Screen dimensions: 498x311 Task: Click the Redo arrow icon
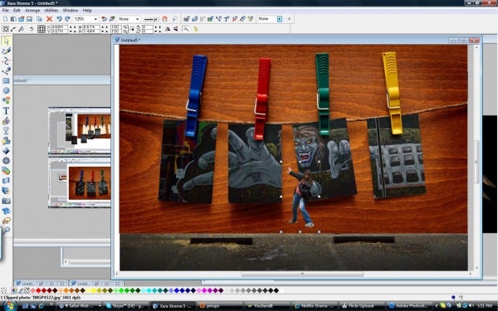pos(67,19)
